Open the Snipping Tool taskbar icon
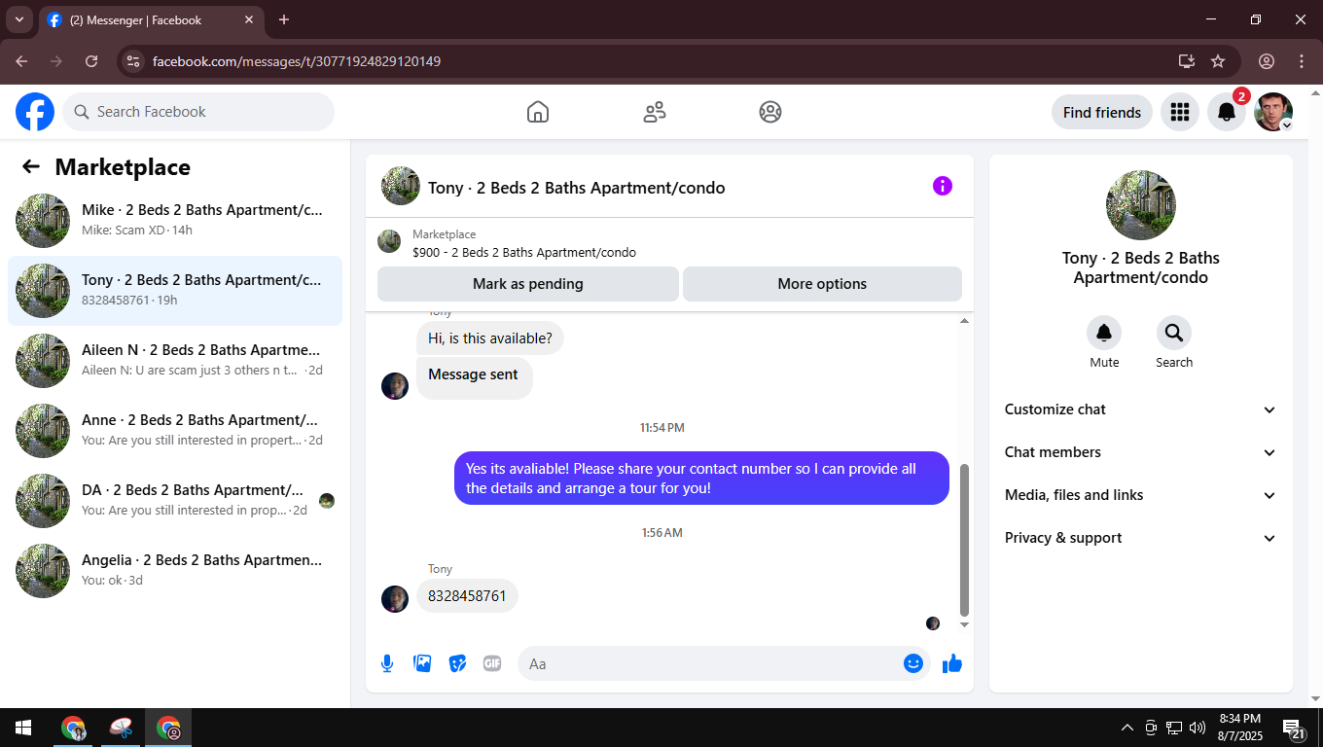Viewport: 1323px width, 747px height. (122, 728)
